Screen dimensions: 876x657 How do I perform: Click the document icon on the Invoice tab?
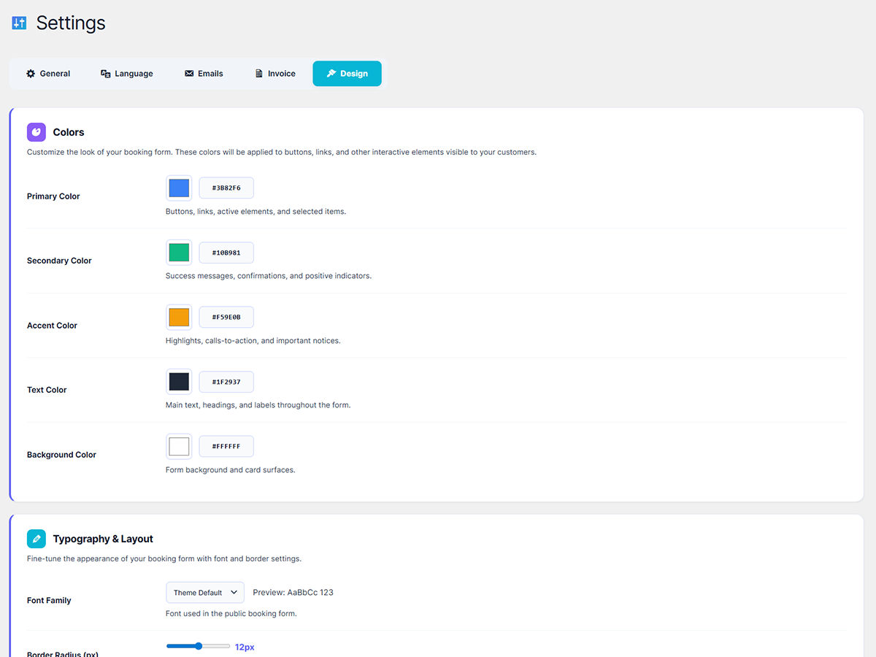pyautogui.click(x=259, y=74)
